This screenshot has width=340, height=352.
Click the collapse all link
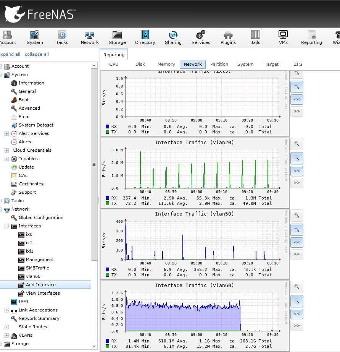37,54
